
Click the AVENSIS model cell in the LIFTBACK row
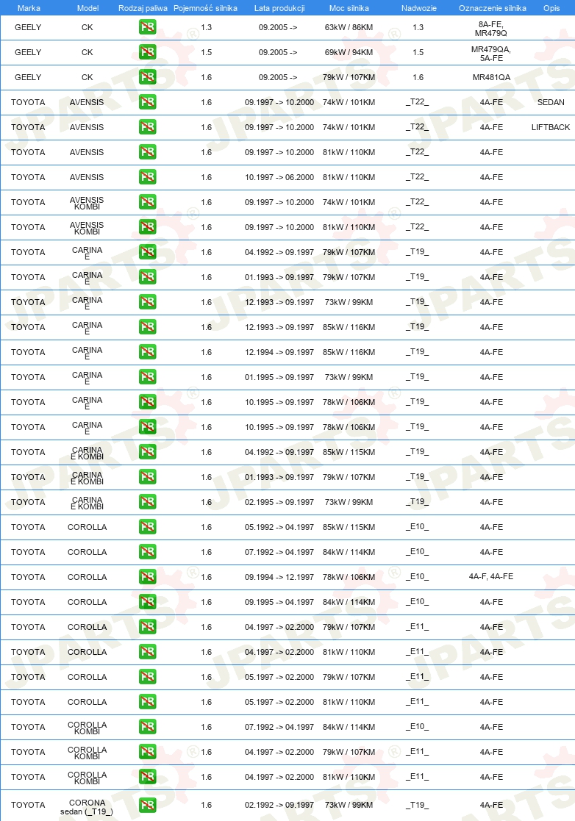(87, 127)
